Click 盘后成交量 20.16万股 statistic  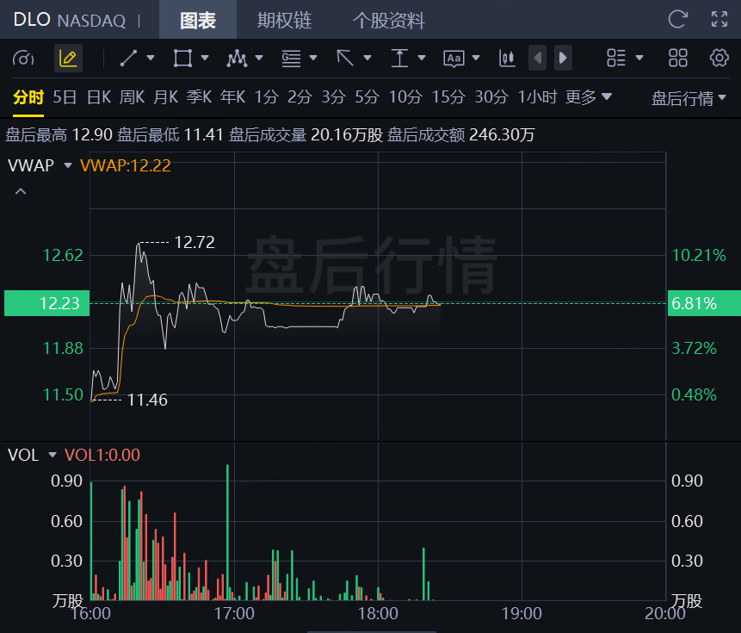tap(306, 134)
